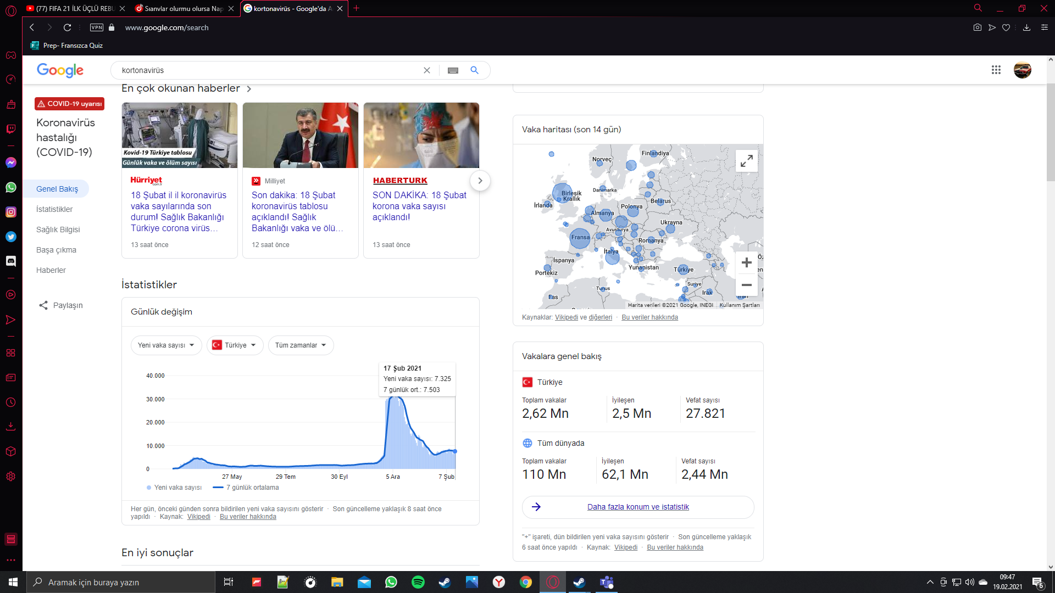This screenshot has width=1055, height=593.
Task: Click the Opera menu logo
Action: (11, 10)
